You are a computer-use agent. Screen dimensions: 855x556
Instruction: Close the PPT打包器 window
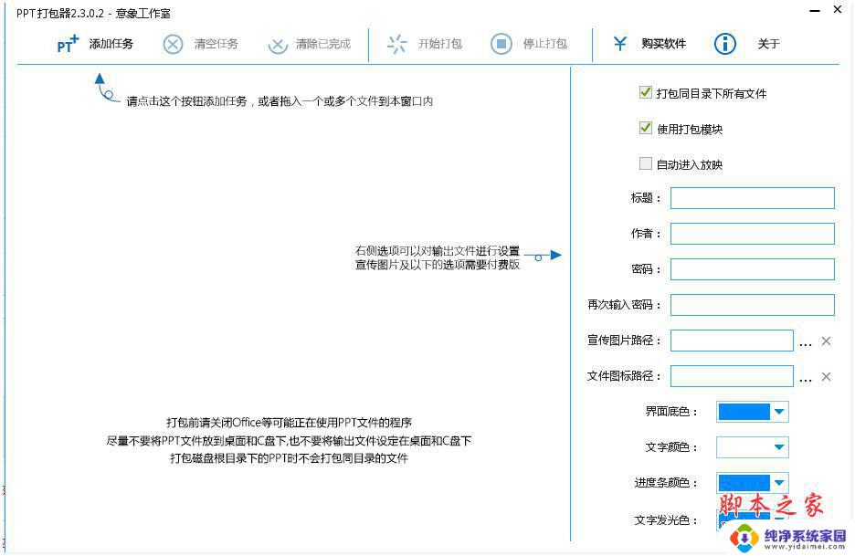tap(838, 9)
